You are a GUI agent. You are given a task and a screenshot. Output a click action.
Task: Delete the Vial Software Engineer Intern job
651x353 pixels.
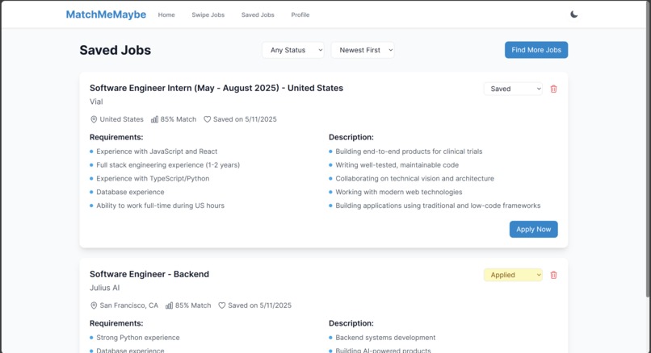pos(553,89)
